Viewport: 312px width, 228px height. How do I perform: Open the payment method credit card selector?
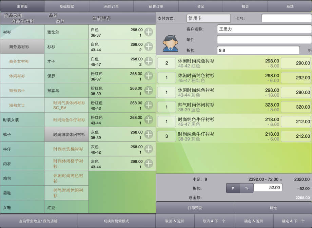pos(208,18)
